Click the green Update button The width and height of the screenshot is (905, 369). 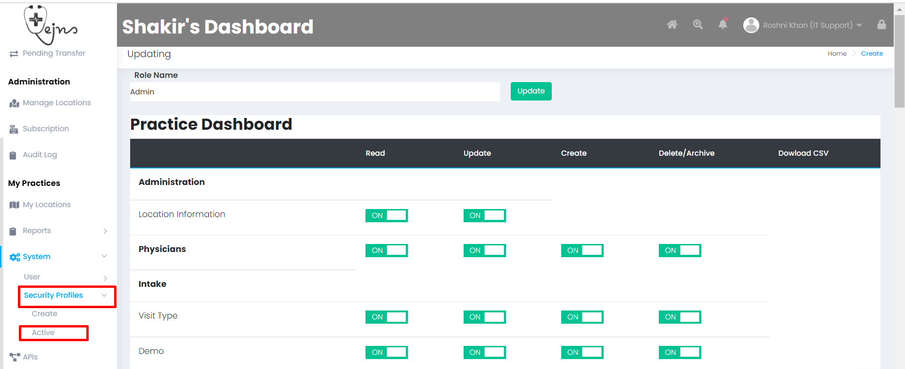tap(531, 91)
